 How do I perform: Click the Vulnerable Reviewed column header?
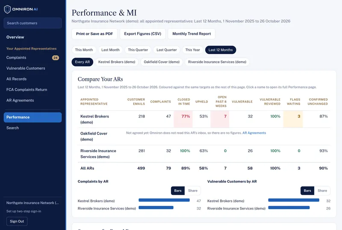(270, 102)
